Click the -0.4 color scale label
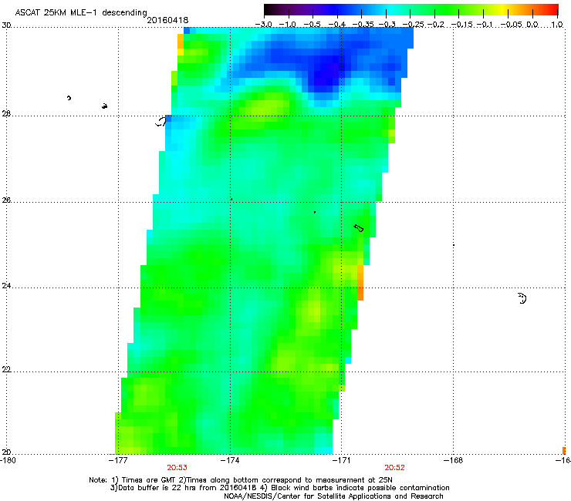571x501 pixels. click(x=337, y=25)
